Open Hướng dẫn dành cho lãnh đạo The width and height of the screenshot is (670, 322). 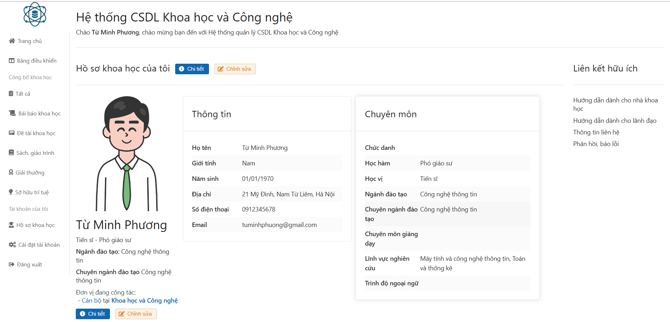(615, 120)
